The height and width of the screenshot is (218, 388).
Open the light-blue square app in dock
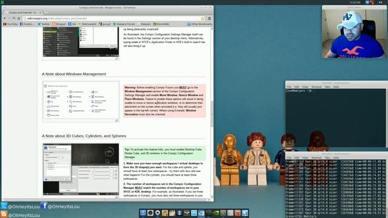[x=194, y=213]
